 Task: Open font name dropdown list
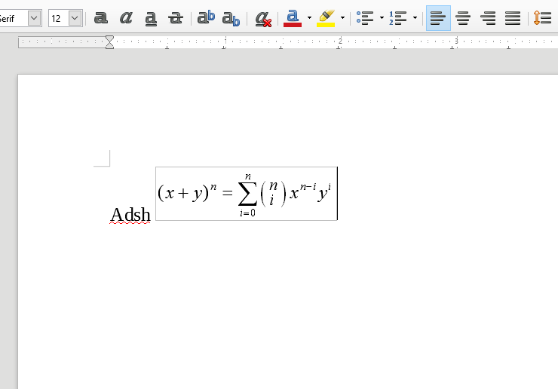tap(34, 18)
